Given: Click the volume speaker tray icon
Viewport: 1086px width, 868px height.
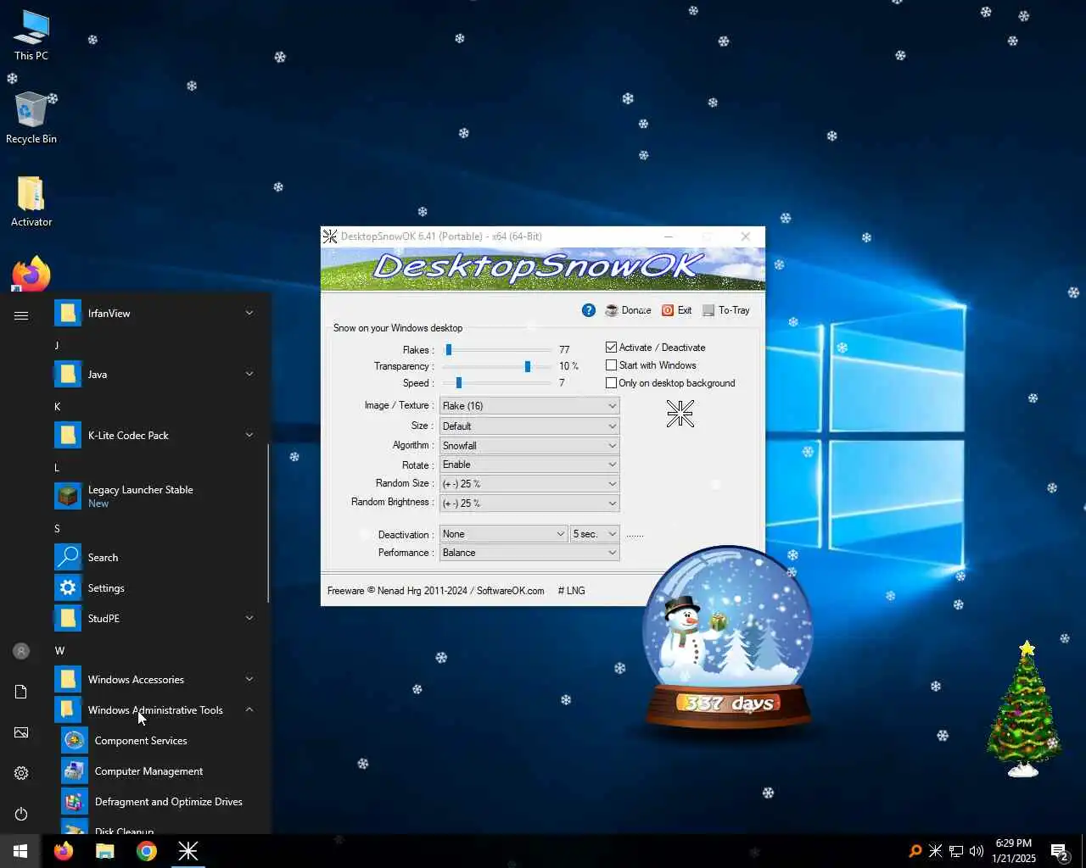Looking at the screenshot, I should coord(976,851).
